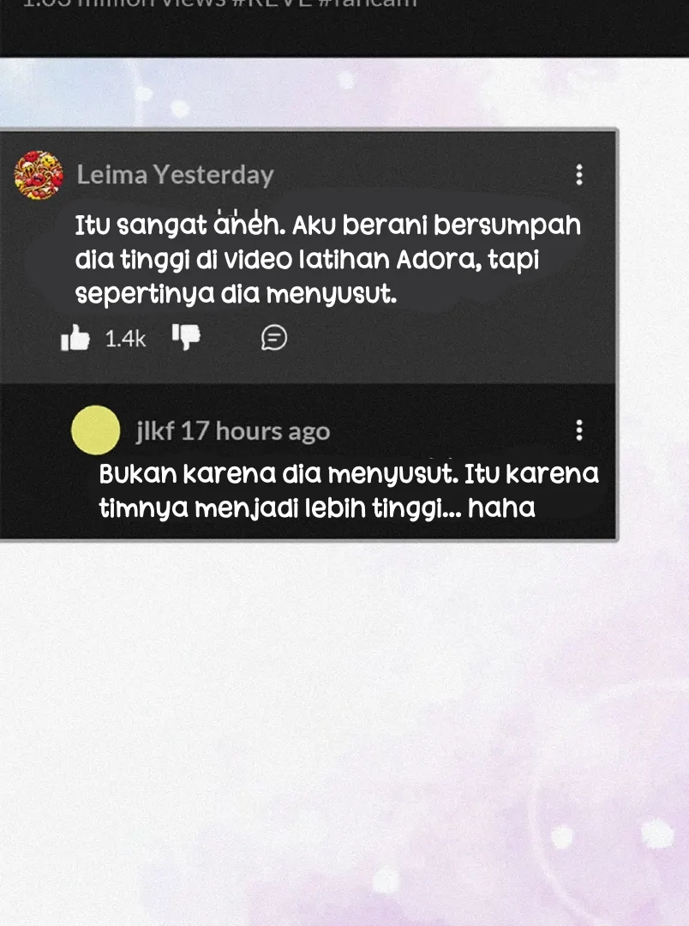Dislike Leima's comment with thumbs down
The width and height of the screenshot is (689, 926).
click(x=186, y=337)
